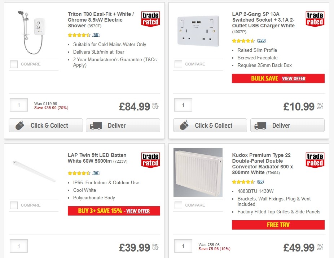This screenshot has width=334, height=258.
Task: Open VIEW OFFER on the BULK SAVE banner
Action: point(294,78)
